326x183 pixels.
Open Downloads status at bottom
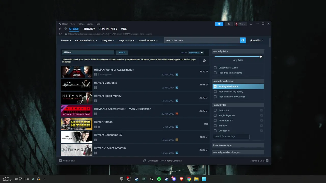click(162, 161)
